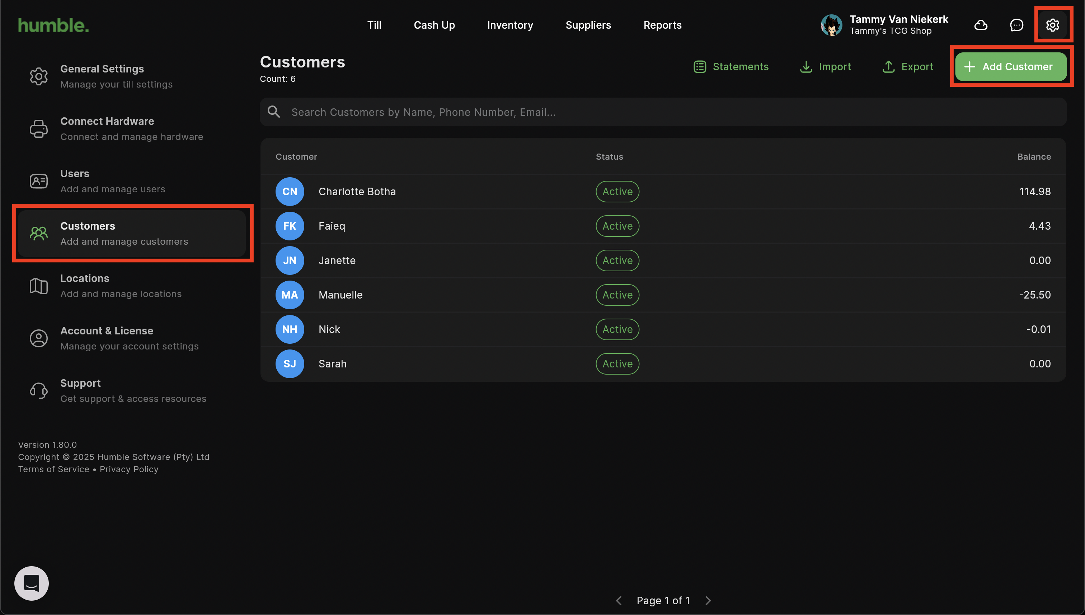The height and width of the screenshot is (615, 1085).
Task: Open the Inventory menu
Action: point(510,25)
